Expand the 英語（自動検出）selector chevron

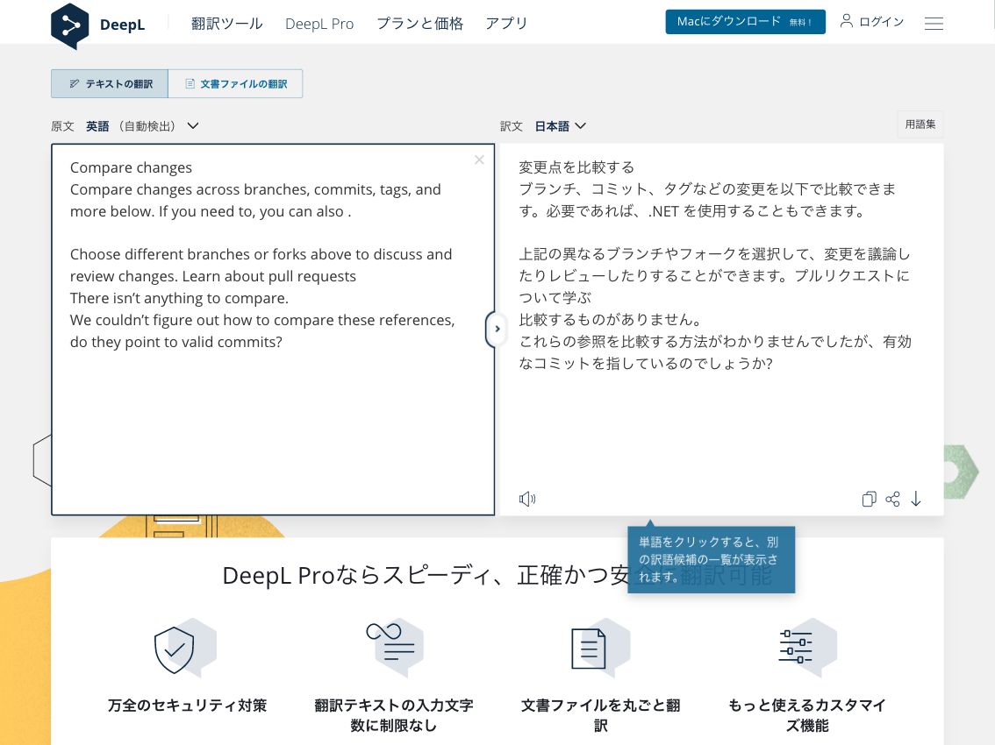(x=193, y=126)
